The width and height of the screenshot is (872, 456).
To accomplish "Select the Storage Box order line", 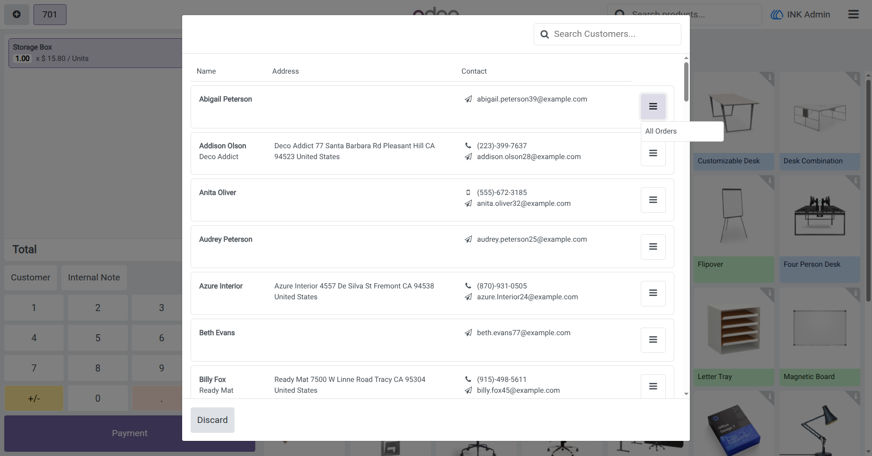I will click(x=96, y=53).
